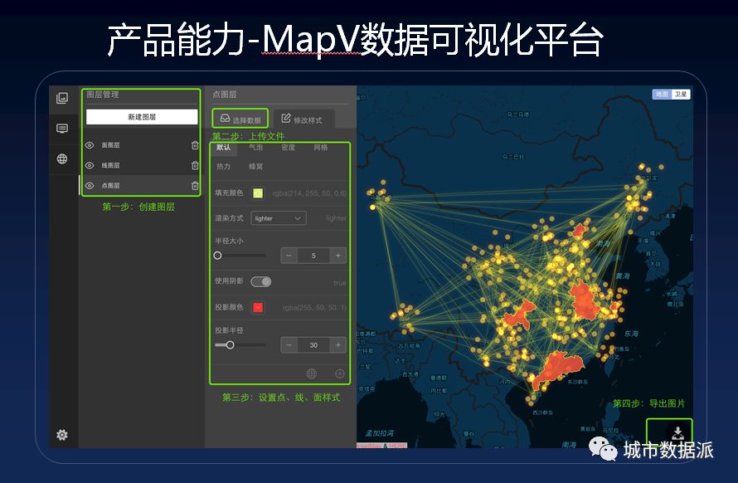Open the data list panel icon
This screenshot has width=738, height=483.
click(62, 128)
